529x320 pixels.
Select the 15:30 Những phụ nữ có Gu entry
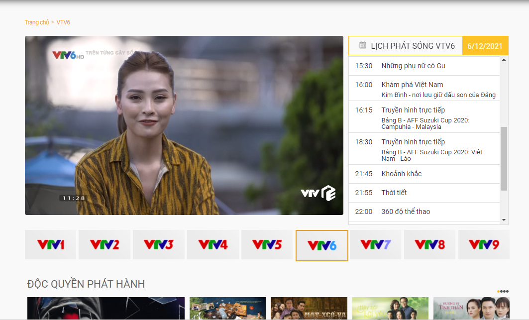point(424,66)
